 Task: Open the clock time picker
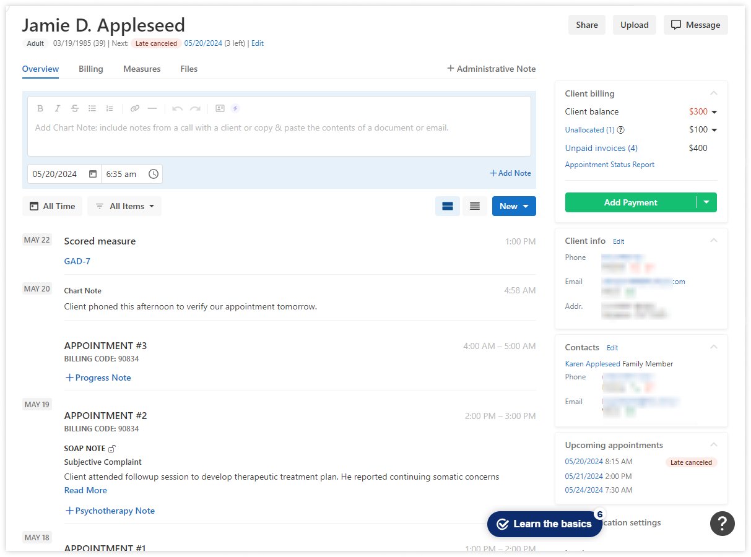[154, 174]
